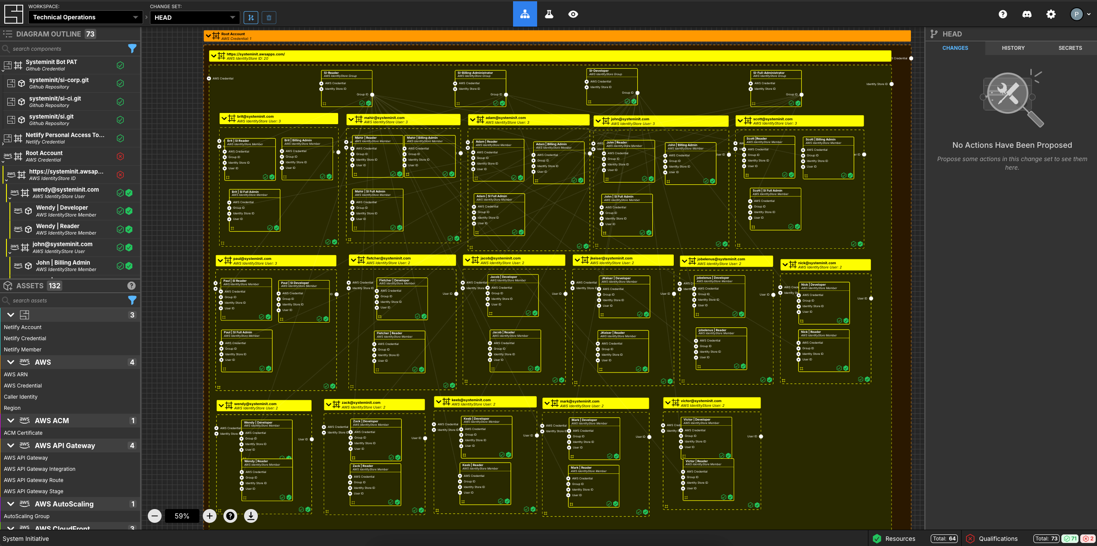This screenshot has width=1097, height=546.
Task: Select Root Account in diagram outline
Action: pos(70,156)
